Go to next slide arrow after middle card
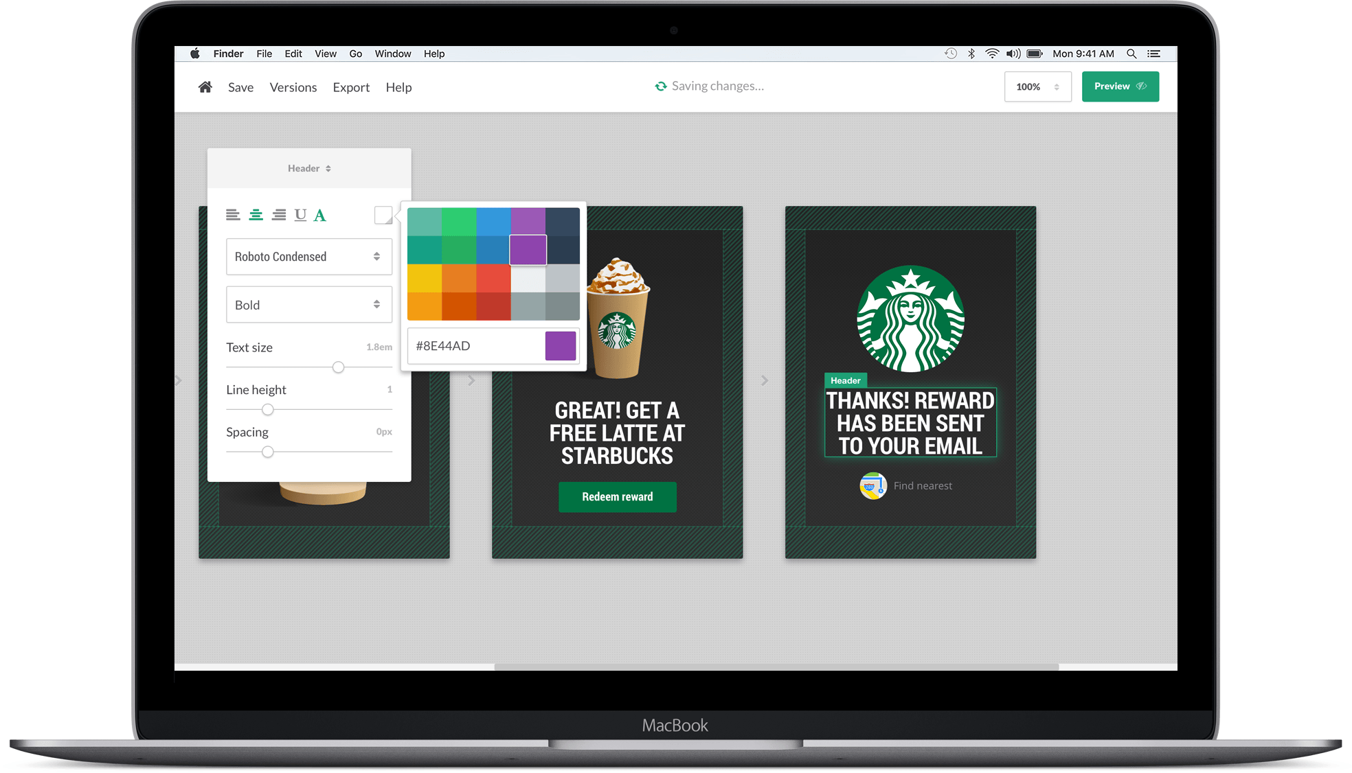Viewport: 1352px width, 773px height. (765, 380)
